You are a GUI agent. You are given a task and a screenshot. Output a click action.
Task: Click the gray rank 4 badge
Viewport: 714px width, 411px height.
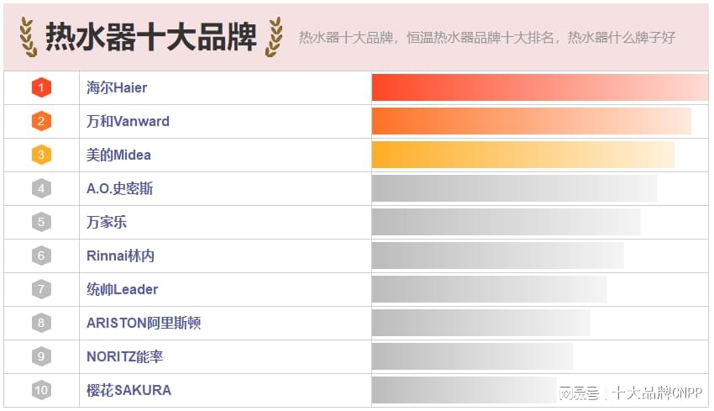[x=41, y=188]
